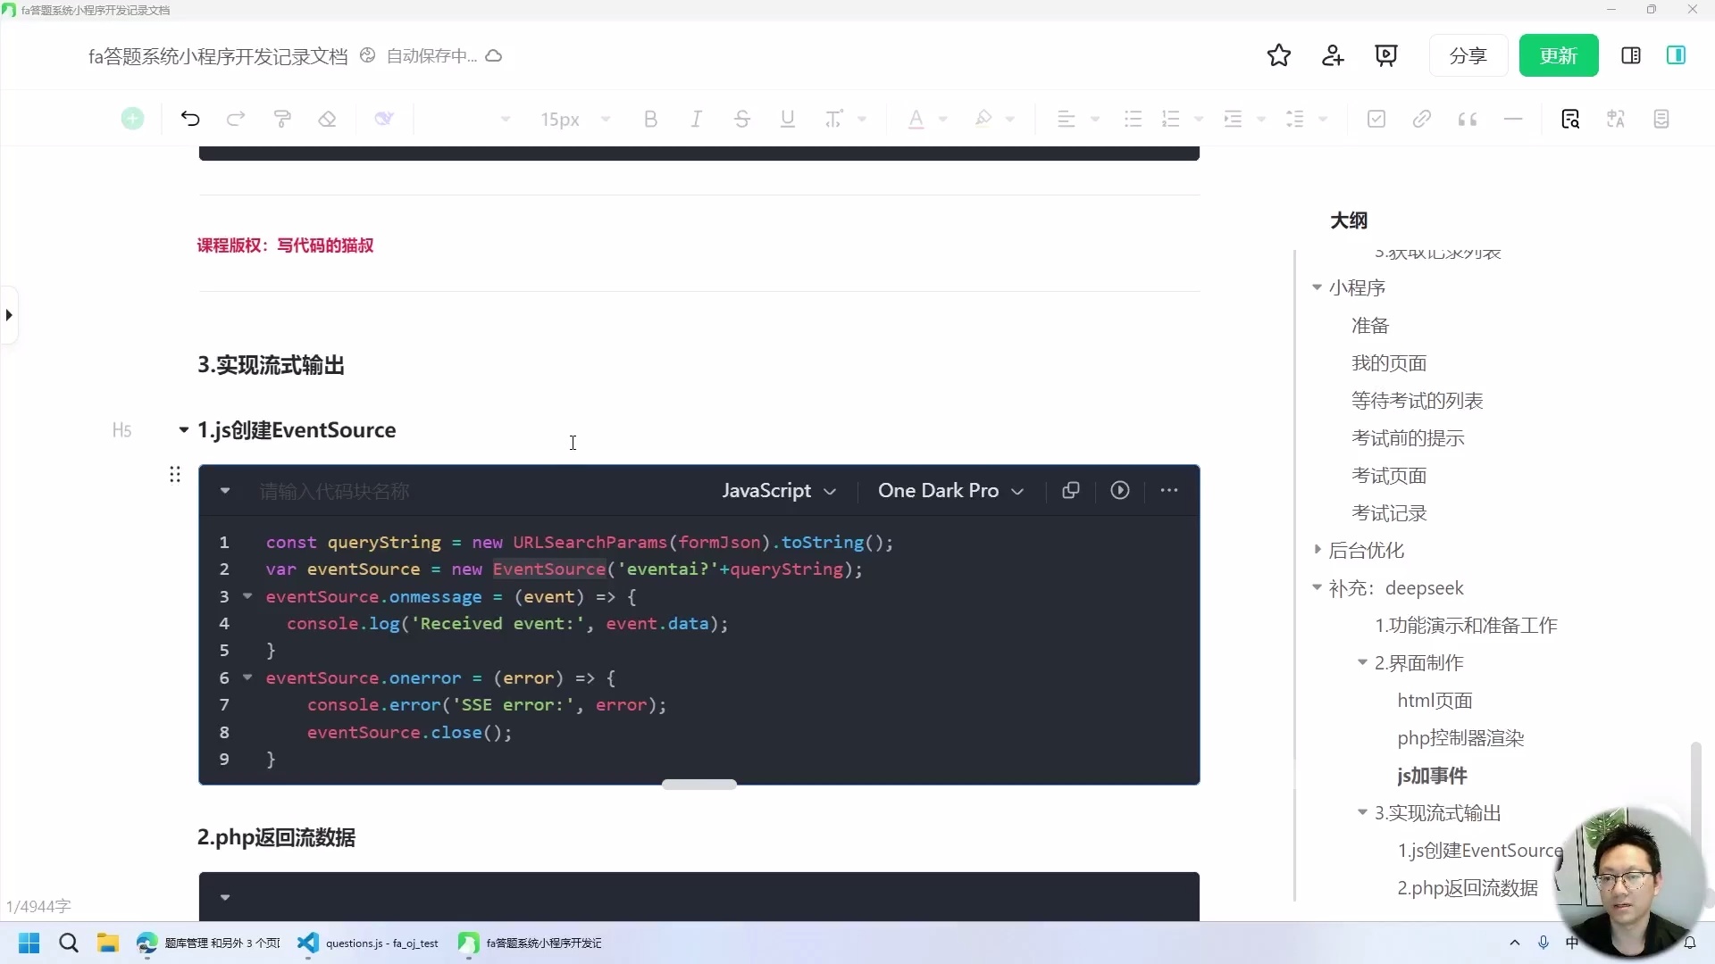
Task: Toggle bold formatting
Action: (650, 119)
